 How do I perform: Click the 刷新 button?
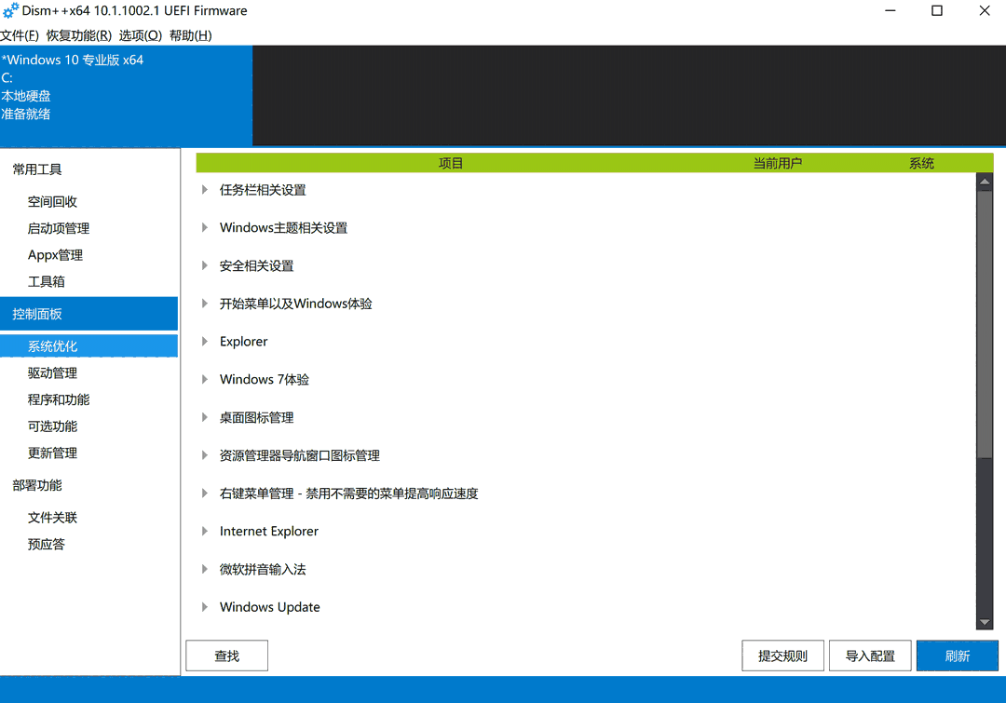tap(958, 656)
